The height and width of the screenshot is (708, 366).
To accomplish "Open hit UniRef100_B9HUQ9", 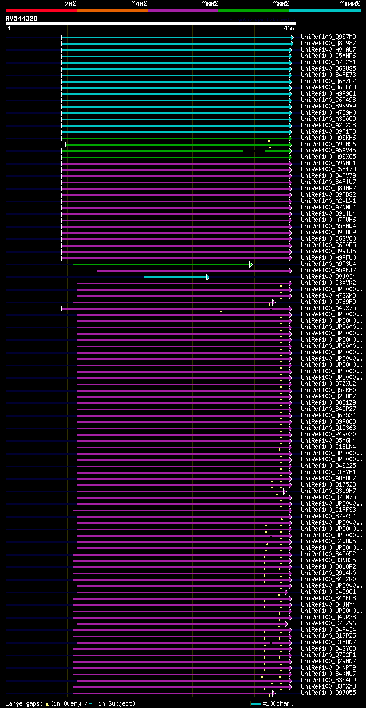I will click(x=328, y=232).
